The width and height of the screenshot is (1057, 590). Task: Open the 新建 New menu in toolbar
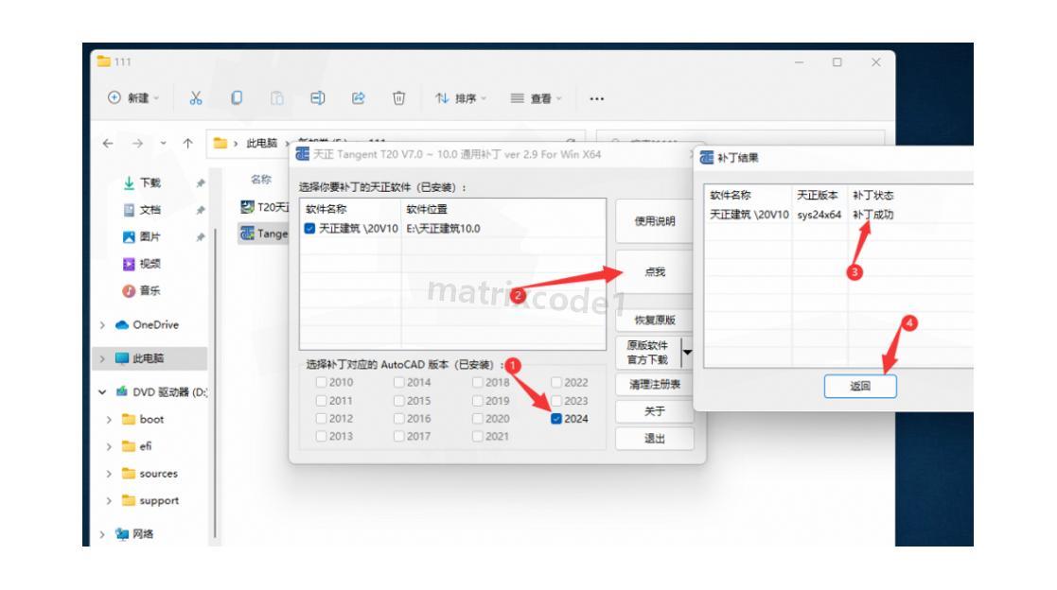(x=133, y=98)
